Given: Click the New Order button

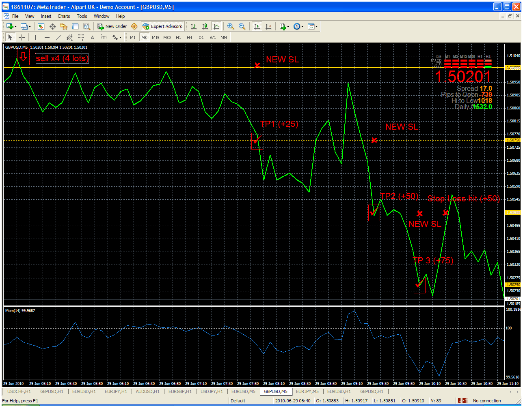Looking at the screenshot, I should [112, 26].
